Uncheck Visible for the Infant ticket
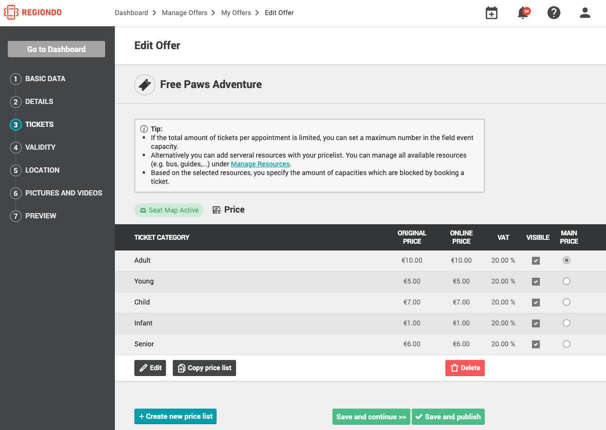 click(536, 323)
